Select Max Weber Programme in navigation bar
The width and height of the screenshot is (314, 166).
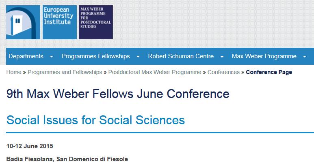tap(264, 56)
